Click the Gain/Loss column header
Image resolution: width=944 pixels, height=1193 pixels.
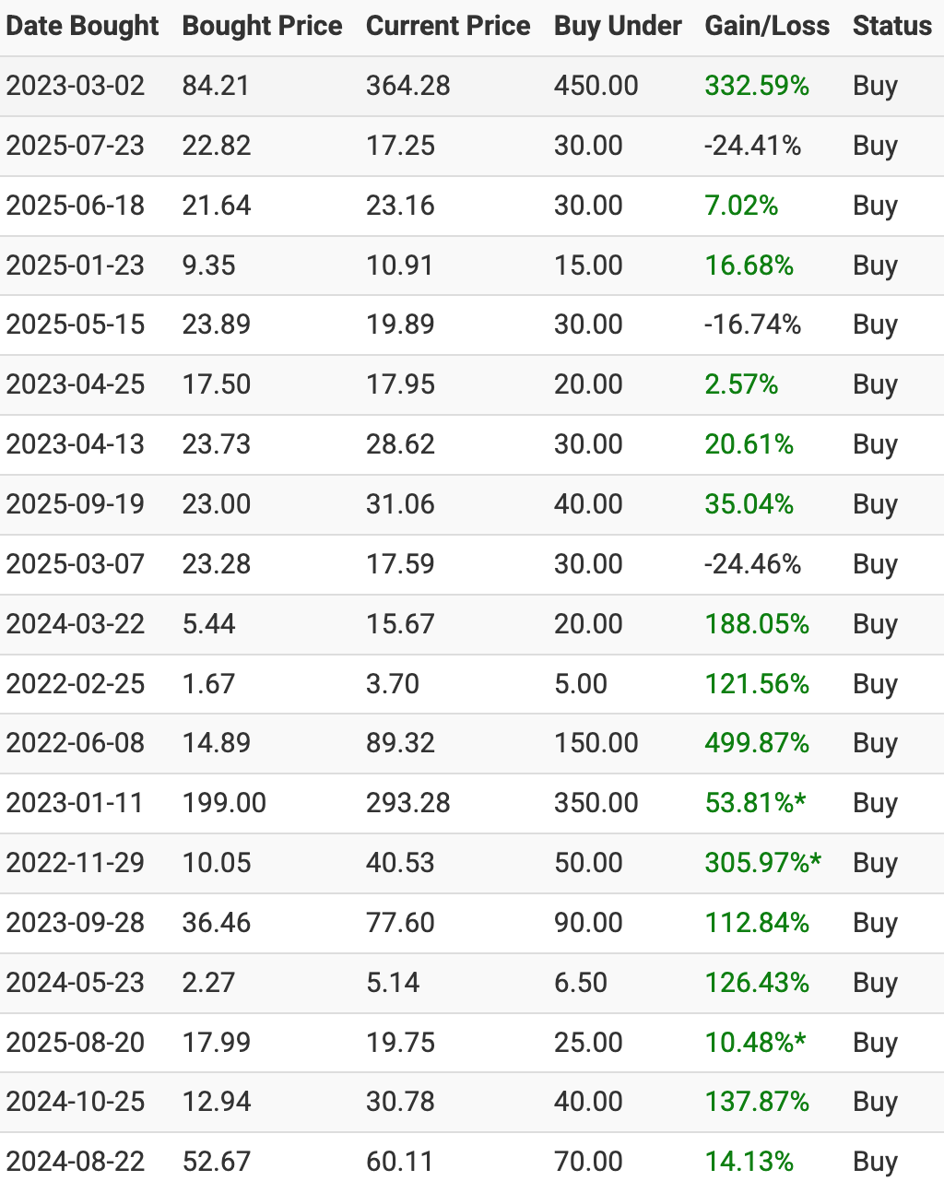(x=767, y=26)
